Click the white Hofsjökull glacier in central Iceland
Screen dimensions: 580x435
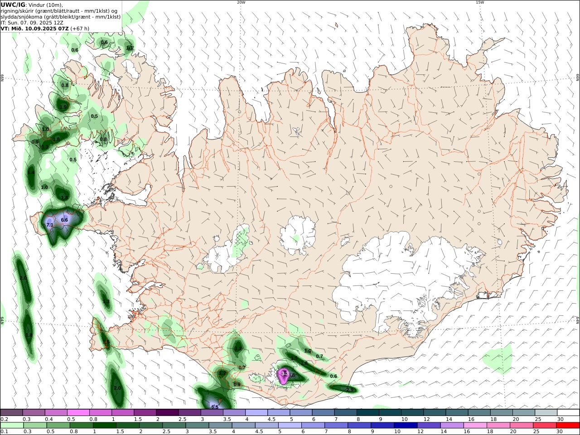point(298,235)
